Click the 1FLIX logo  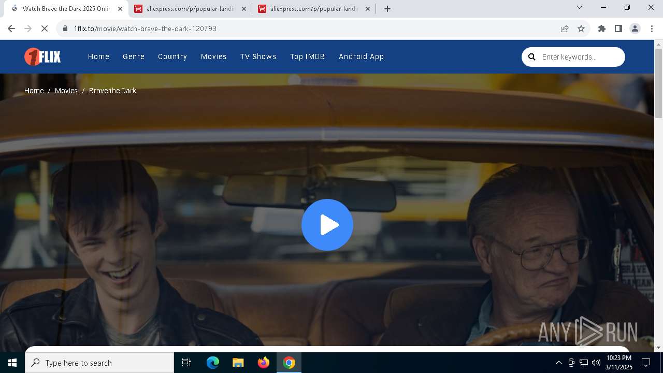pyautogui.click(x=42, y=56)
